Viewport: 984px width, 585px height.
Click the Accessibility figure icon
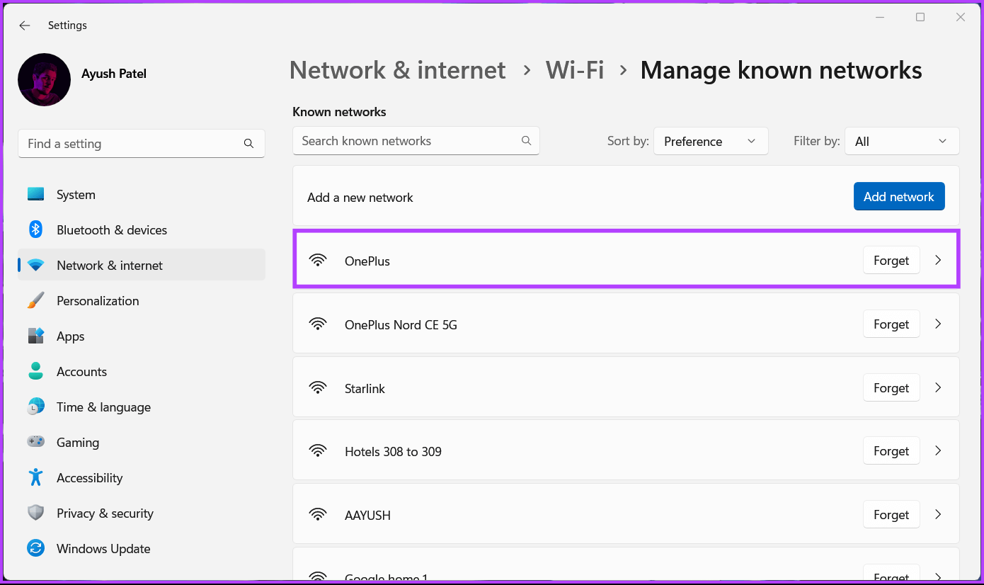point(35,477)
